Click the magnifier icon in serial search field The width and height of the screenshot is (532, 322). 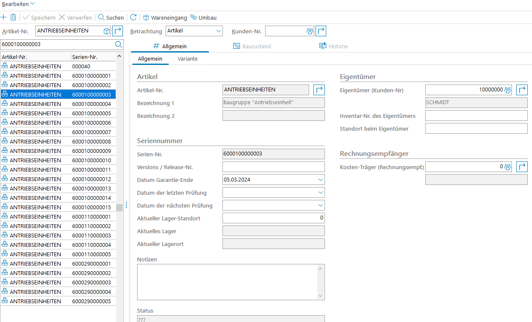118,44
